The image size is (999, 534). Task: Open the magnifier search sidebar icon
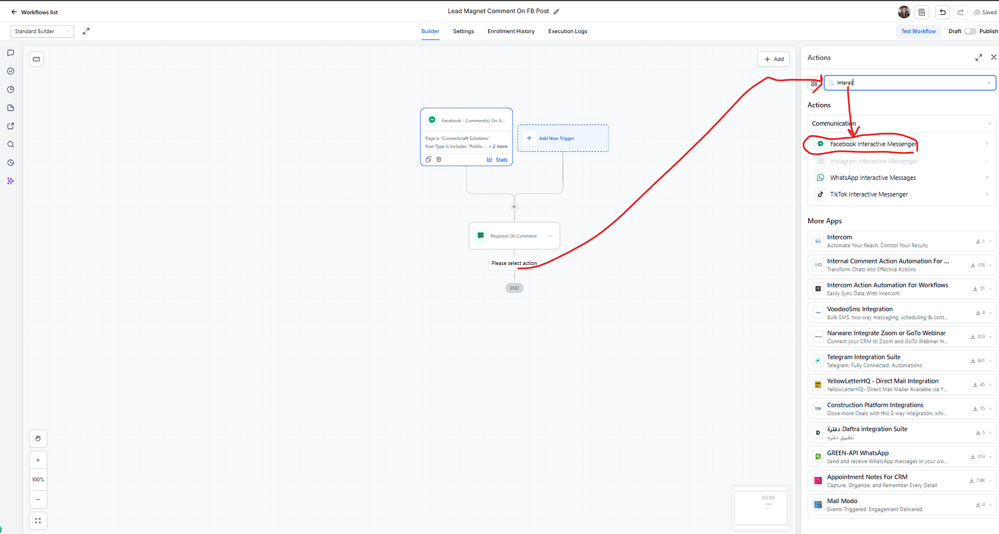[x=10, y=144]
